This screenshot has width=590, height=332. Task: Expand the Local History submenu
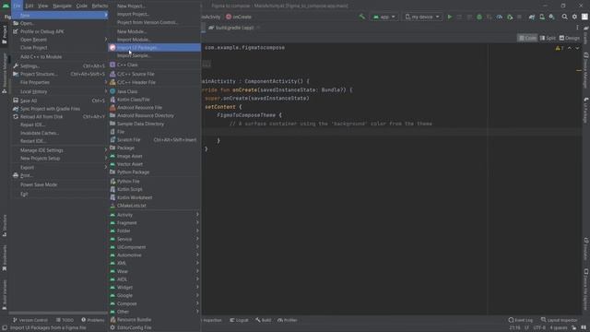pyautogui.click(x=59, y=91)
